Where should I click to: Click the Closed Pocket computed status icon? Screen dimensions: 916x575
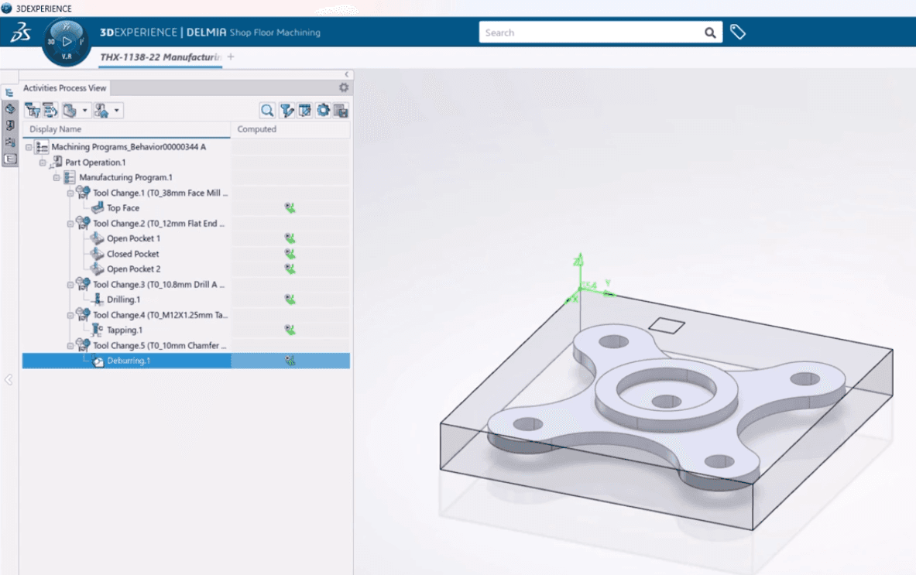click(x=290, y=254)
